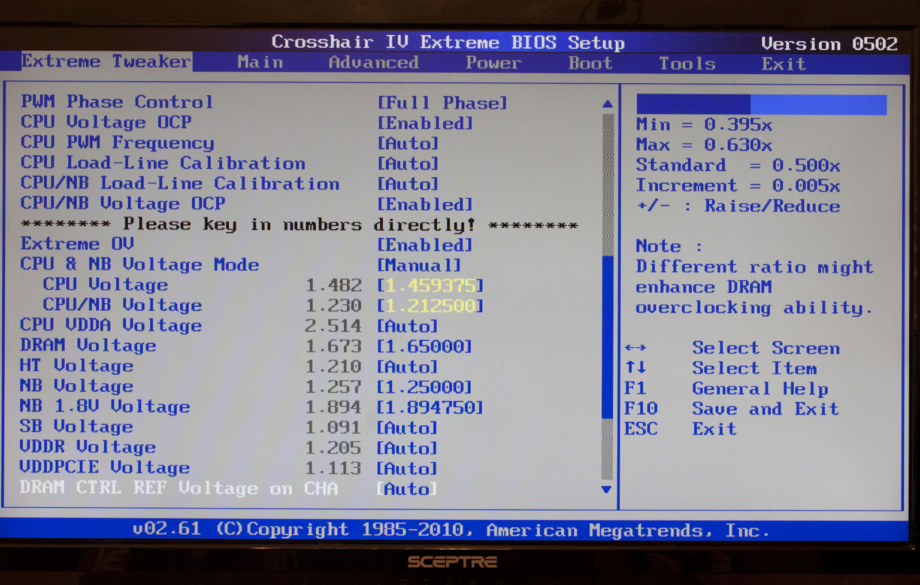Change PWM Phase Control [Full Phase] value
Viewport: 920px width, 585px height.
point(442,103)
